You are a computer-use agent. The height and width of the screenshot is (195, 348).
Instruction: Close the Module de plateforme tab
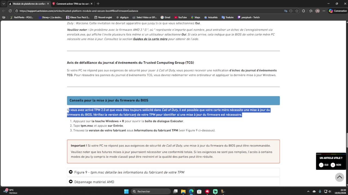point(48,4)
